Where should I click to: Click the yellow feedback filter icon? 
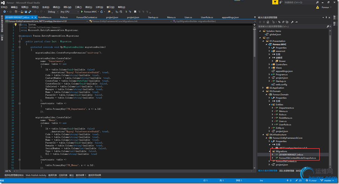coord(276,2)
